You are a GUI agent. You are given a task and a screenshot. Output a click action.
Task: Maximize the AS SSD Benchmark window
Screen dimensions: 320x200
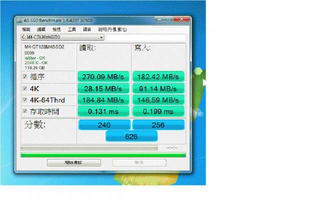click(x=168, y=19)
